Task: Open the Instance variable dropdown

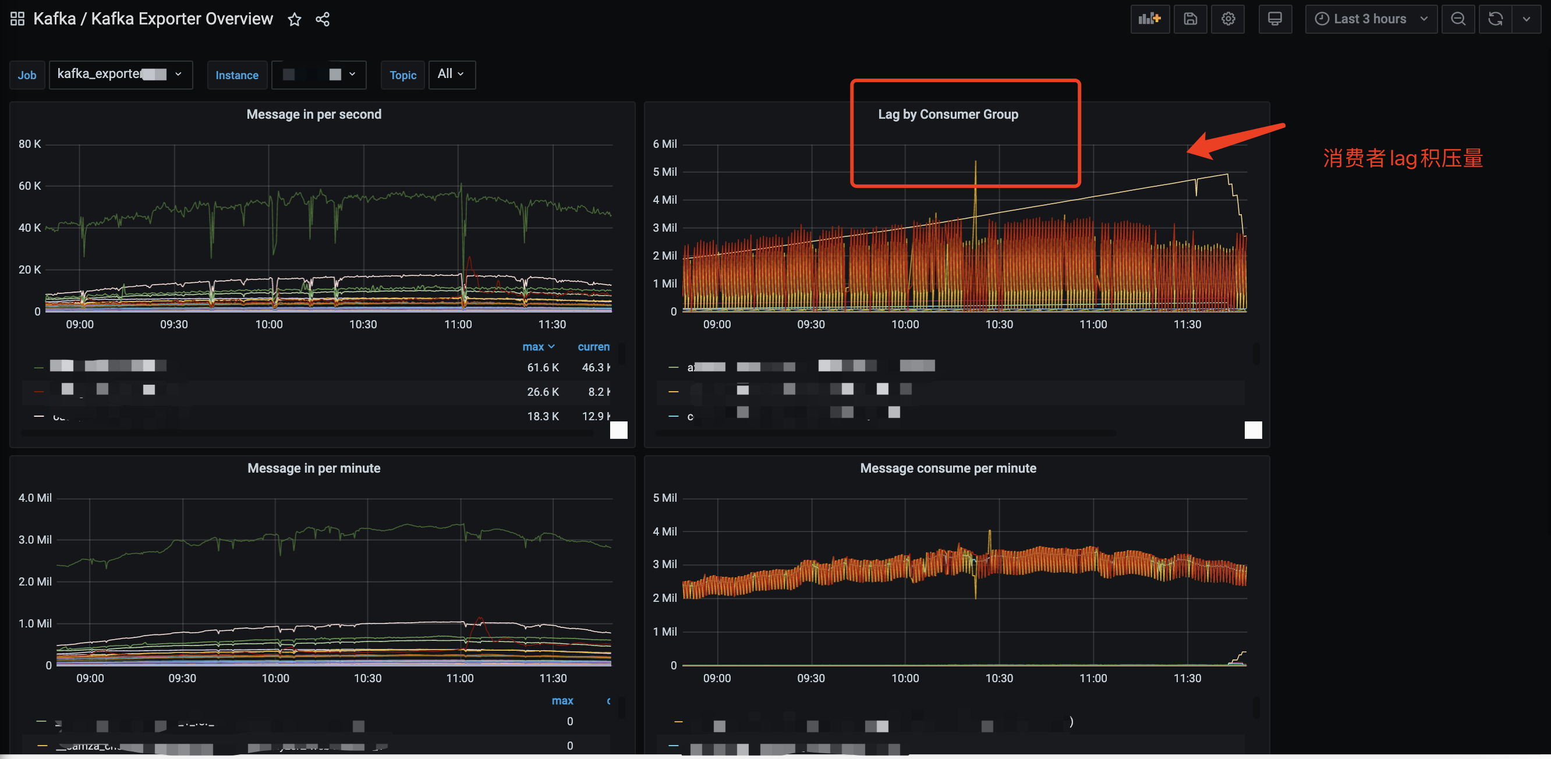Action: 318,74
